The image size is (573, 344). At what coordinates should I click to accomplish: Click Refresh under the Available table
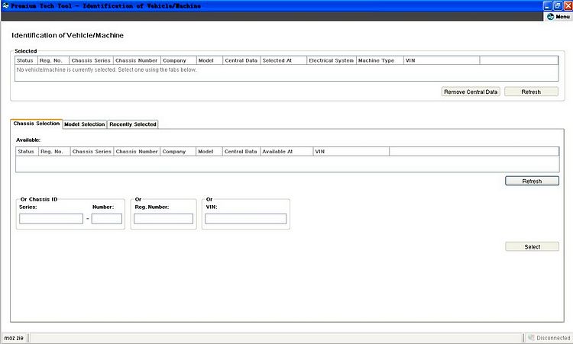pyautogui.click(x=532, y=181)
